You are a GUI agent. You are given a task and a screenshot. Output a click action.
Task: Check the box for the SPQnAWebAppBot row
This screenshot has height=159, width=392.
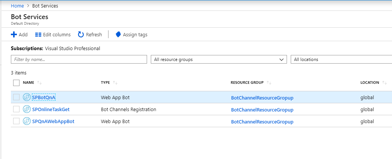pyautogui.click(x=16, y=121)
